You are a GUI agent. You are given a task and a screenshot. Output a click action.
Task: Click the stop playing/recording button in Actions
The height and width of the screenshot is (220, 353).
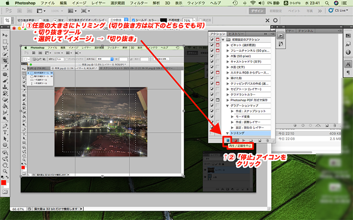[228, 140]
